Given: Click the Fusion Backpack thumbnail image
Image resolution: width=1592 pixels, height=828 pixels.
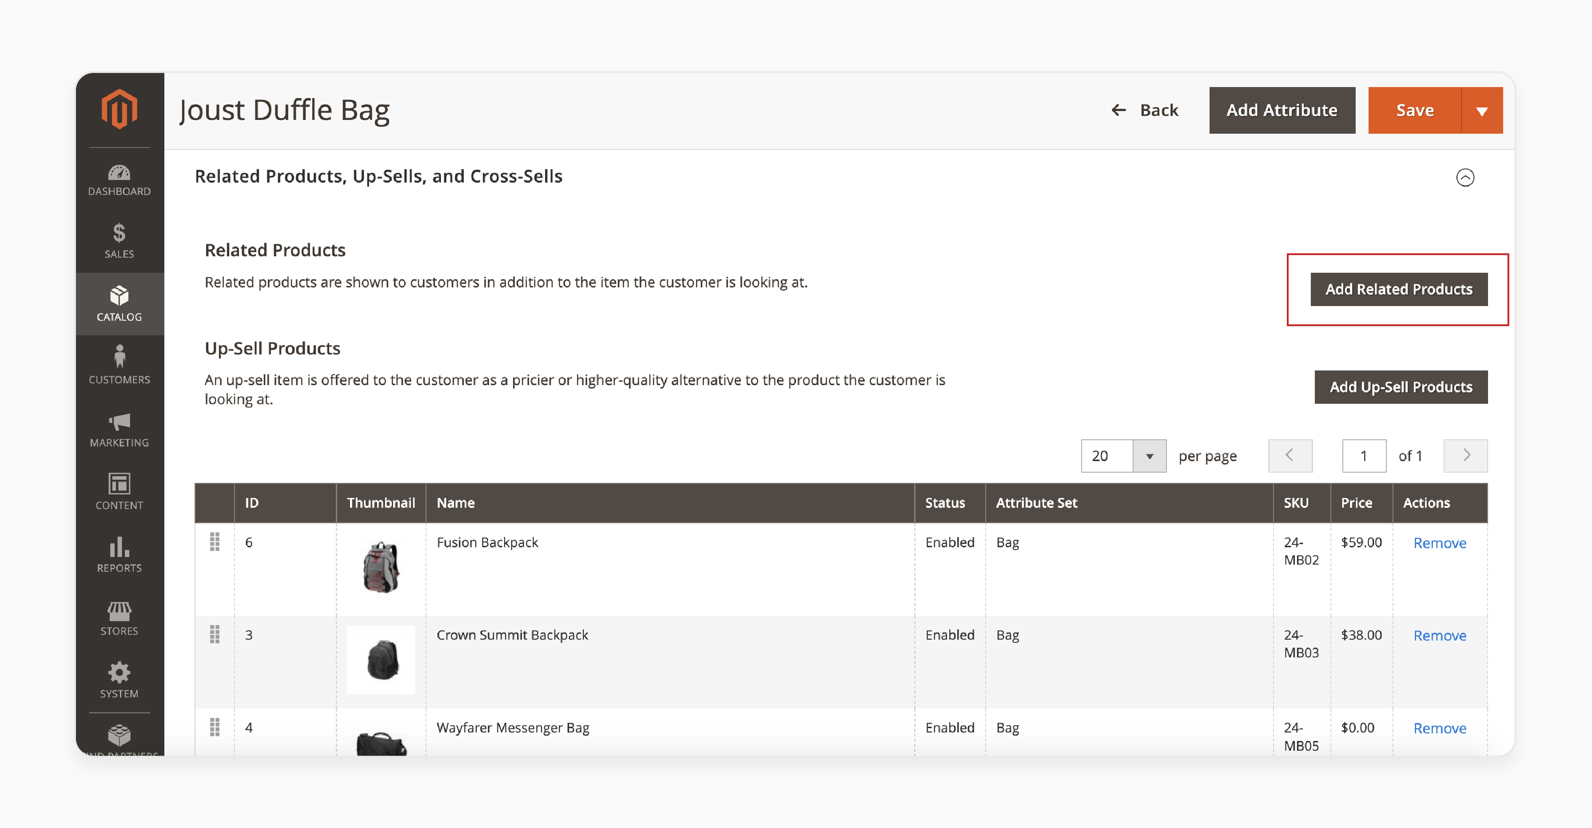Looking at the screenshot, I should [381, 567].
